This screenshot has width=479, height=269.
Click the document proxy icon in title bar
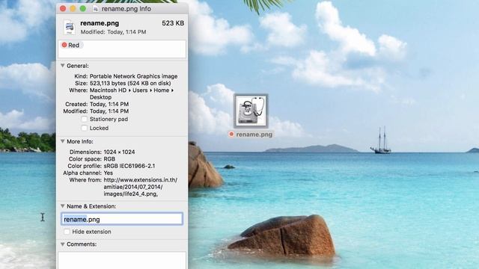click(x=96, y=9)
